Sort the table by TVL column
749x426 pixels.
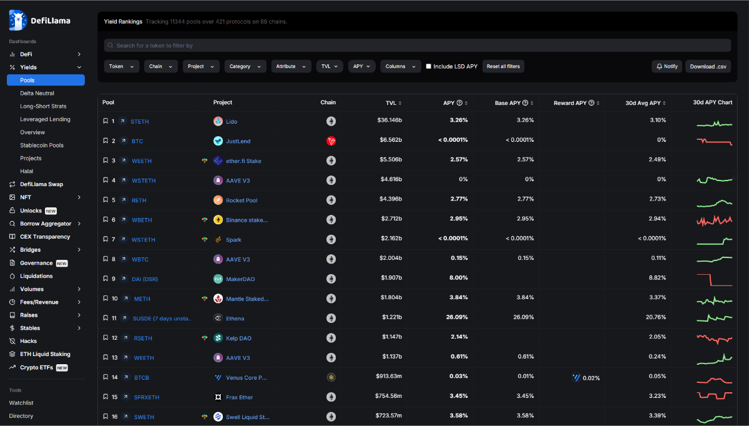click(x=393, y=103)
